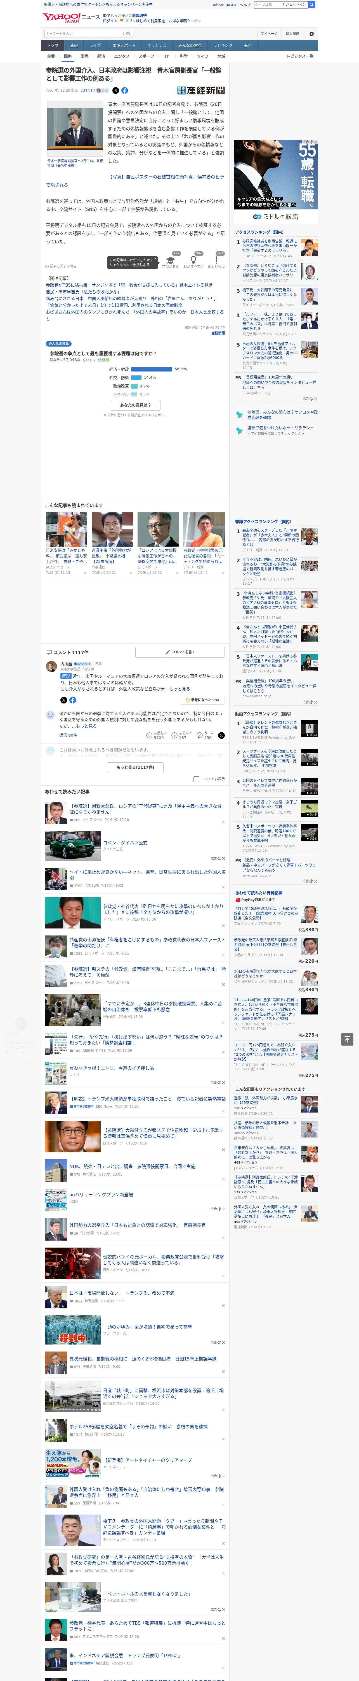The height and width of the screenshot is (1681, 359).
Task: Open the 産経新聞 publisher logo
Action: (201, 91)
